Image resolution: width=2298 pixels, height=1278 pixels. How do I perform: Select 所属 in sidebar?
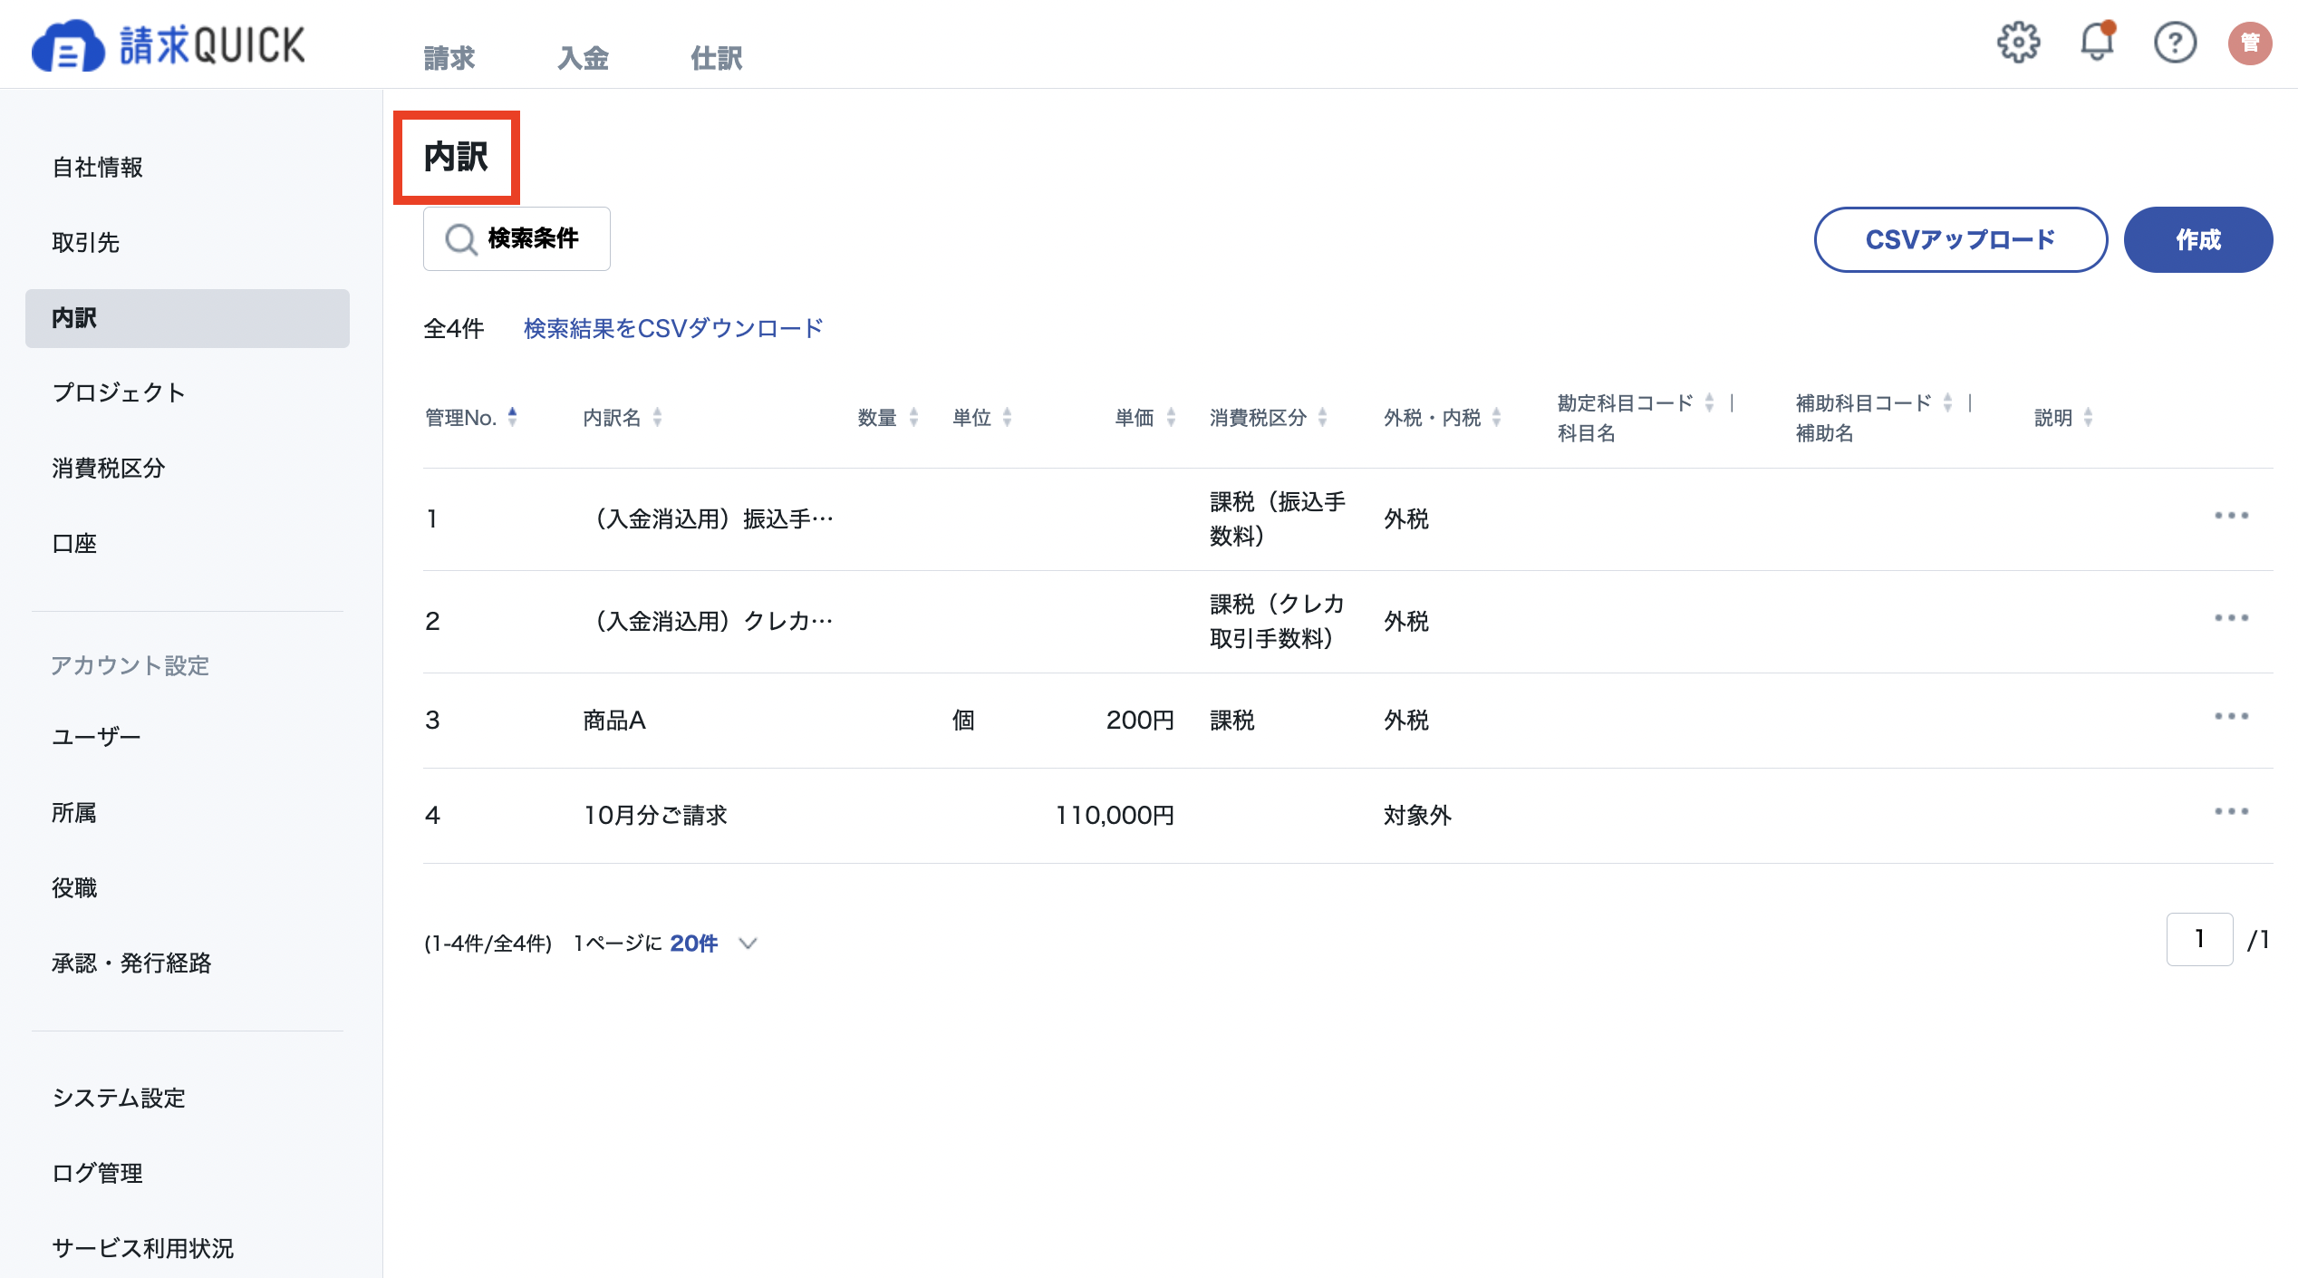(x=188, y=813)
